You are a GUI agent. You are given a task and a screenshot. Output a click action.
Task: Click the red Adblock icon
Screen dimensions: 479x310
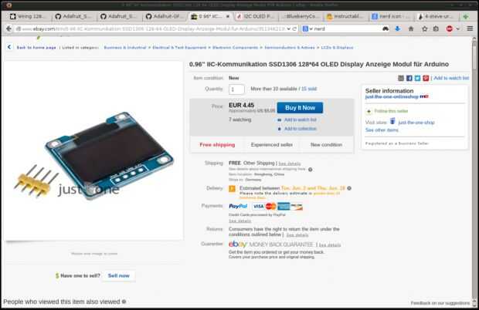(x=449, y=29)
